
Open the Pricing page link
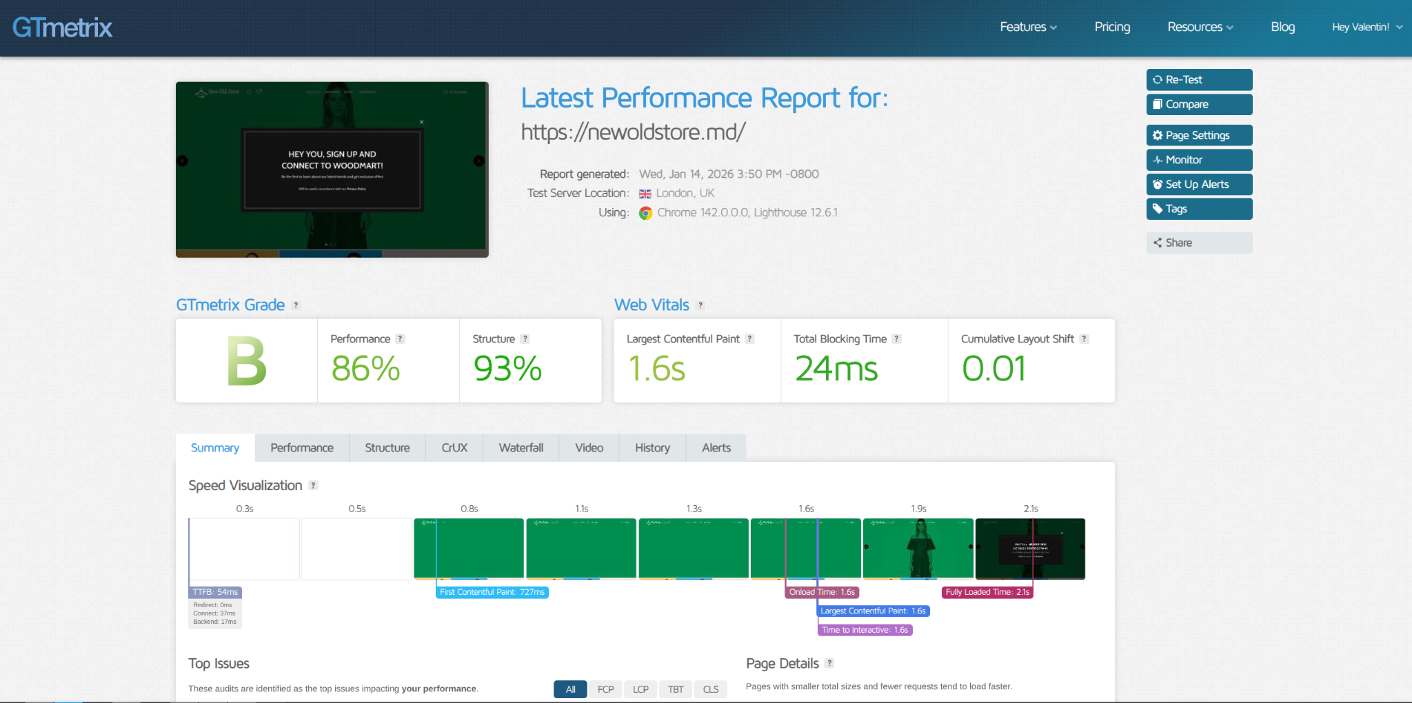tap(1112, 27)
